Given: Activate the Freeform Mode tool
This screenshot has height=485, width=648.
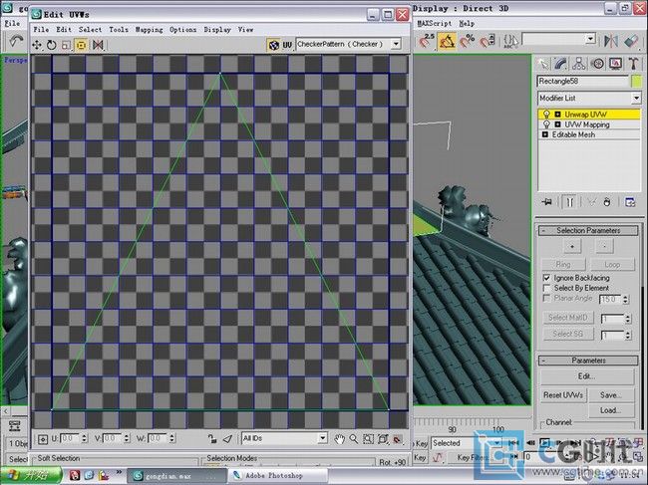Looking at the screenshot, I should (81, 45).
